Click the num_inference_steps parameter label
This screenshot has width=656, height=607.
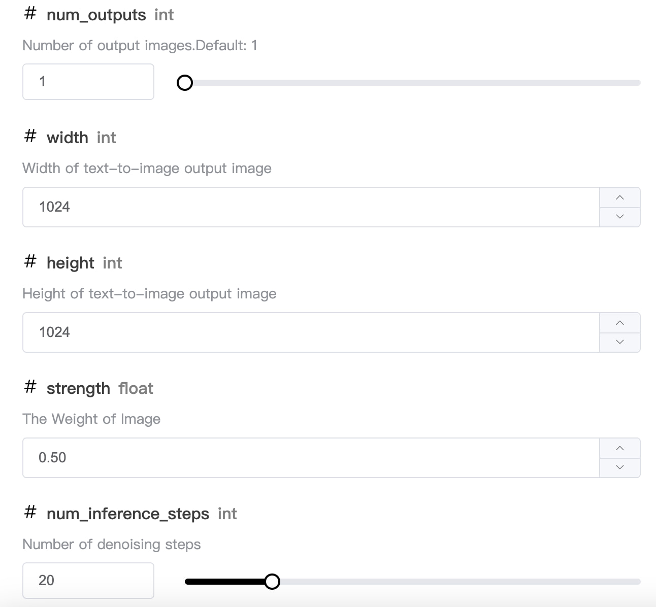pos(127,514)
